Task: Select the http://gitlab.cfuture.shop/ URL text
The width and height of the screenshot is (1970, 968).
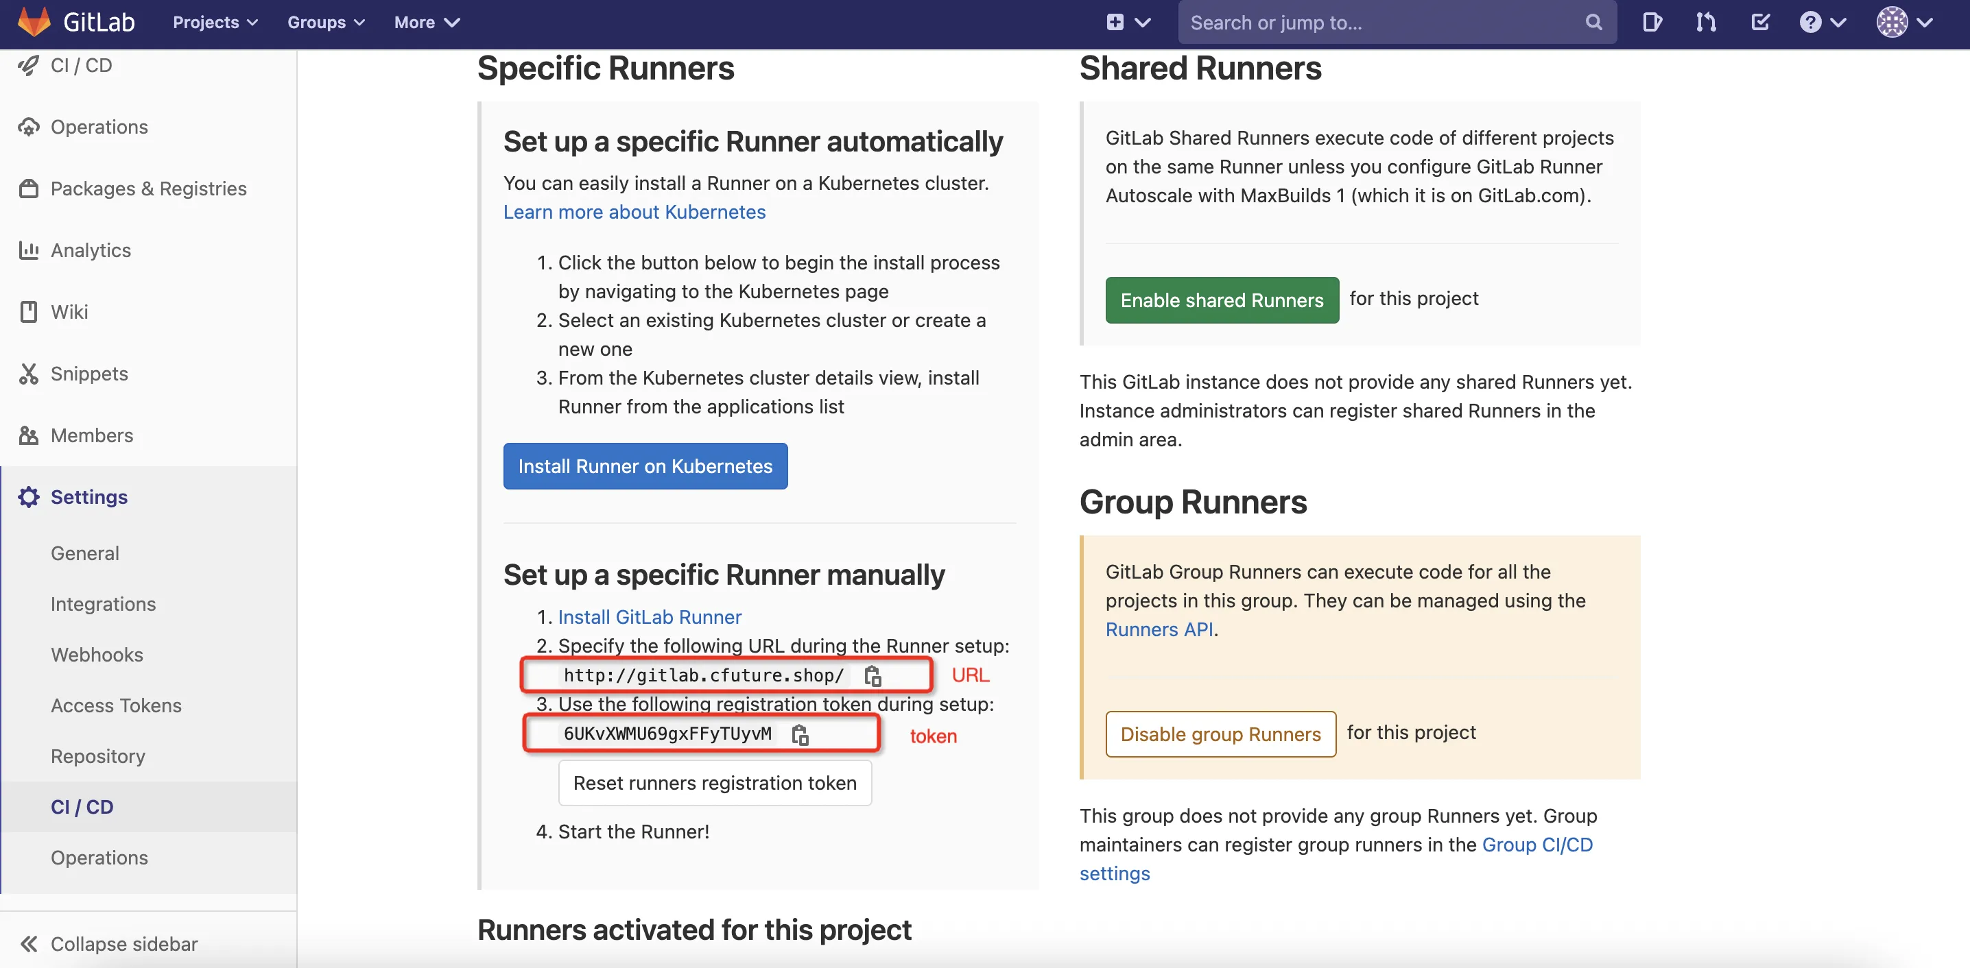Action: point(704,675)
